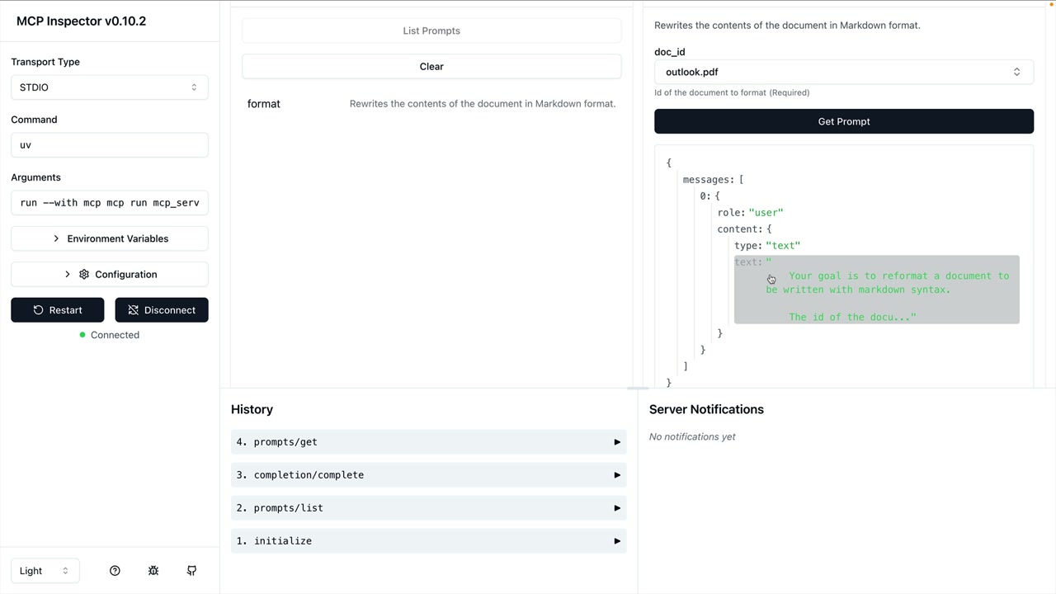Screen dimensions: 1056x594
Task: Expand the prompts/get history arrow
Action: coord(616,442)
